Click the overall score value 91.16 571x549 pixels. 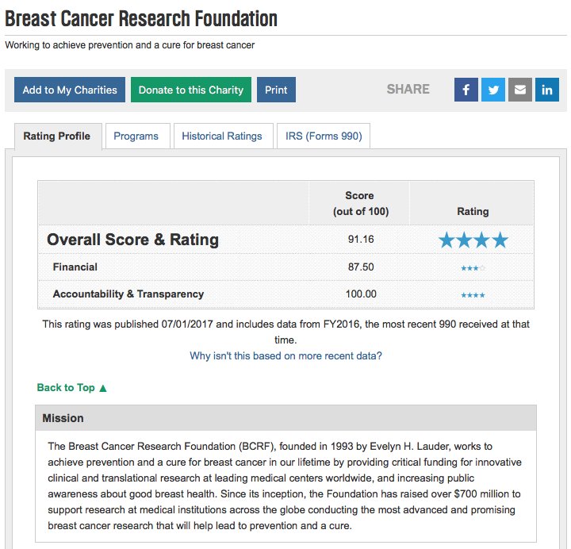361,240
